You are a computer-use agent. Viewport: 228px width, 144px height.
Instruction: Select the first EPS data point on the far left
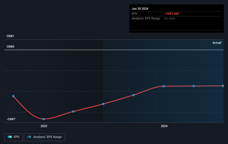13,96
